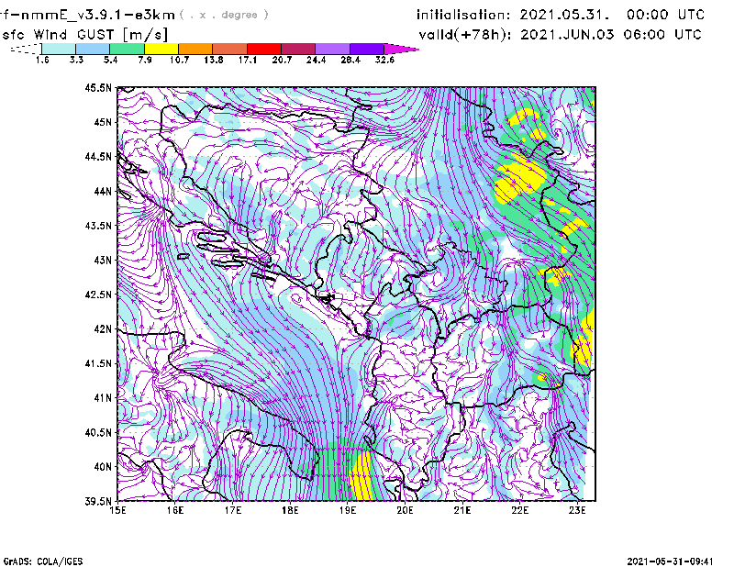Click the light blue 3.3–5.4 legend swatch
This screenshot has height=567, width=734.
(x=93, y=49)
